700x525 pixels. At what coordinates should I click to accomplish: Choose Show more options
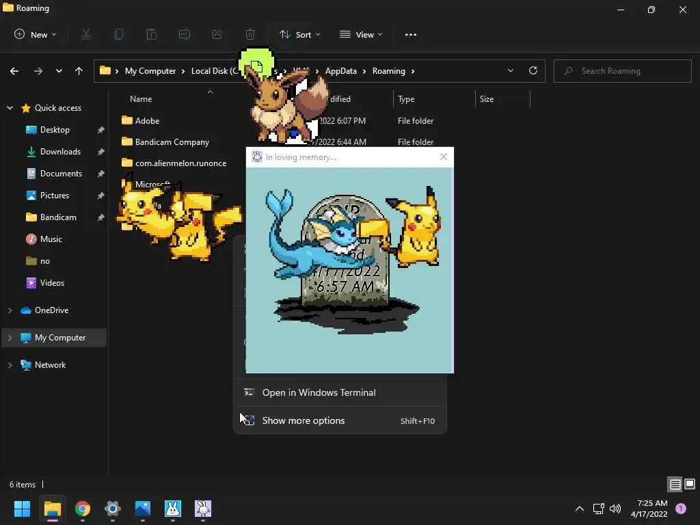(x=340, y=420)
